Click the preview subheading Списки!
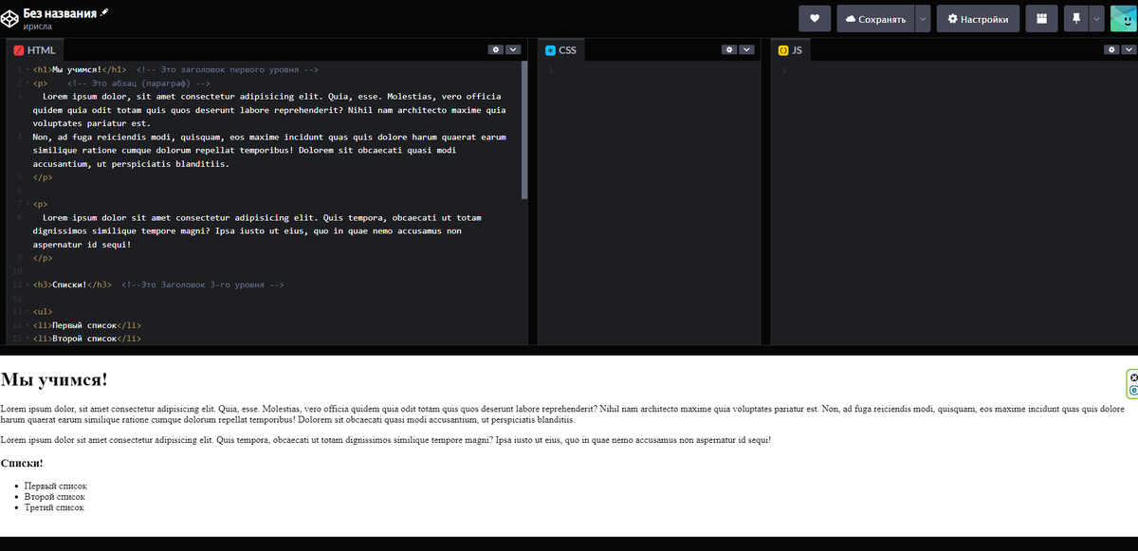The height and width of the screenshot is (551, 1138). click(x=22, y=463)
